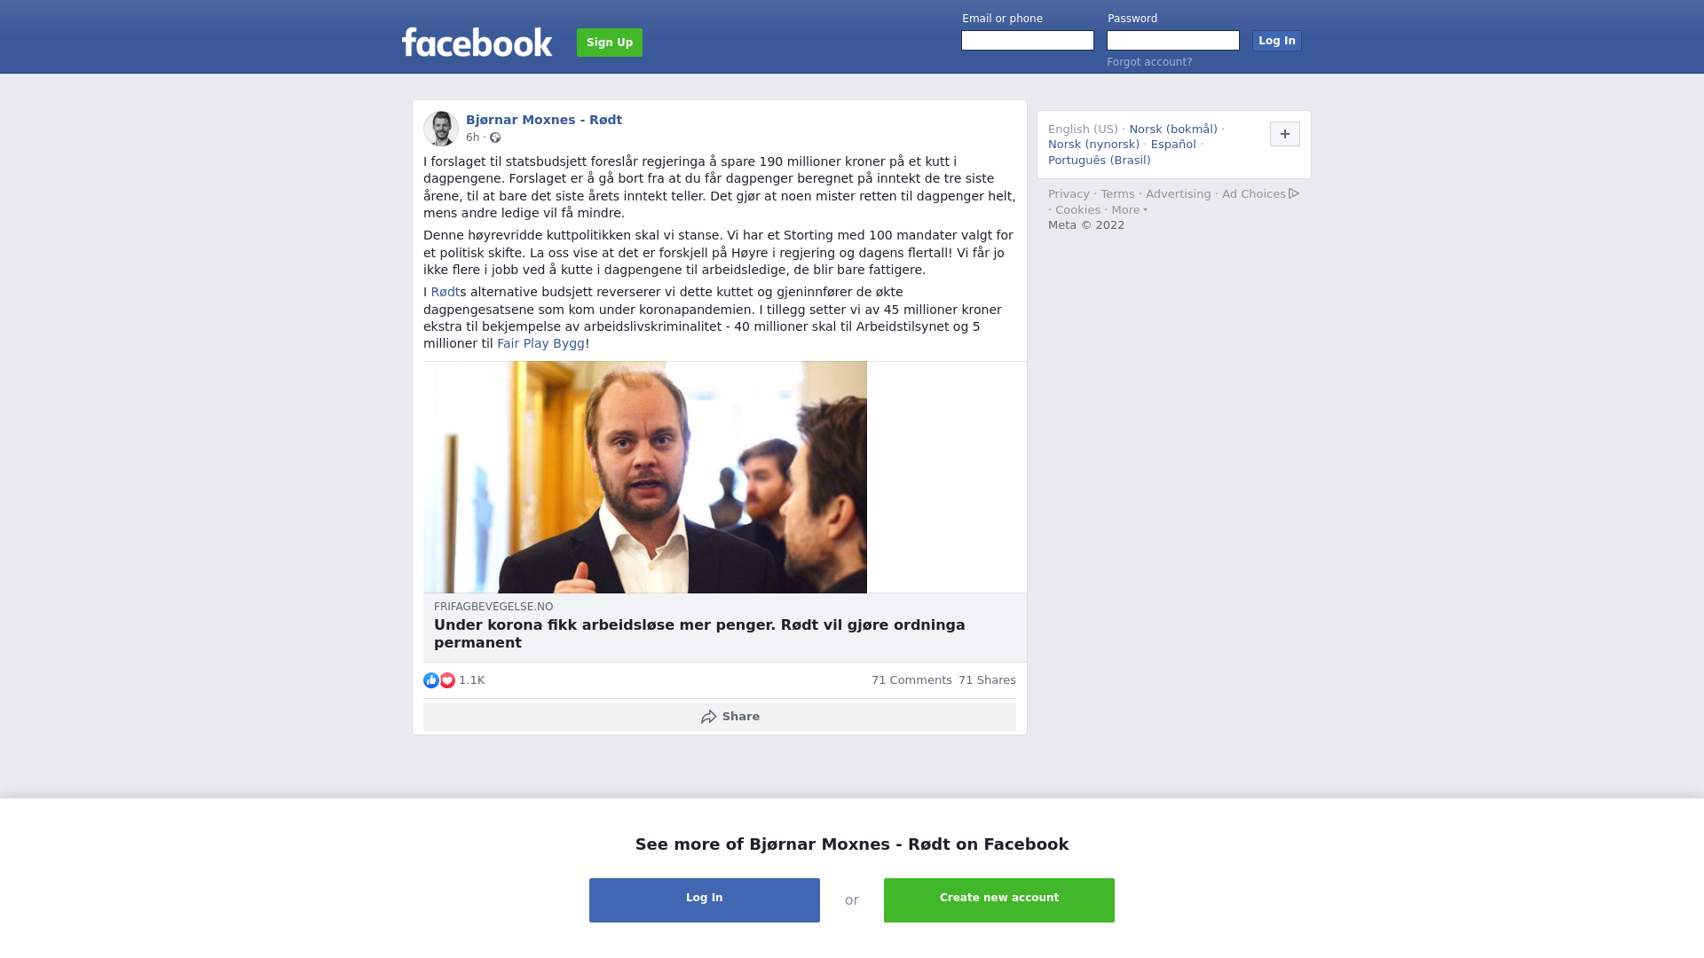The image size is (1704, 958).
Task: Click Create new account button
Action: [x=999, y=900]
